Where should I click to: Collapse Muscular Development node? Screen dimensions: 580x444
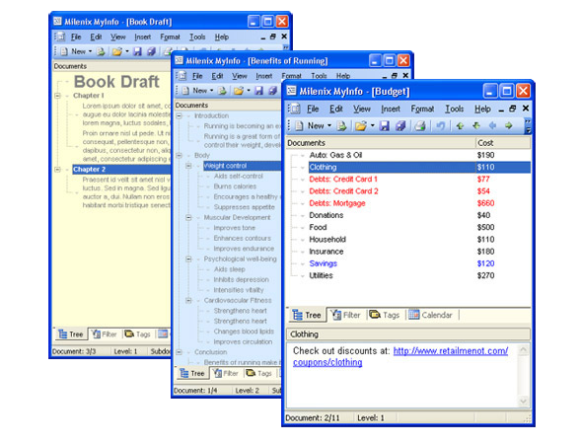coord(188,217)
